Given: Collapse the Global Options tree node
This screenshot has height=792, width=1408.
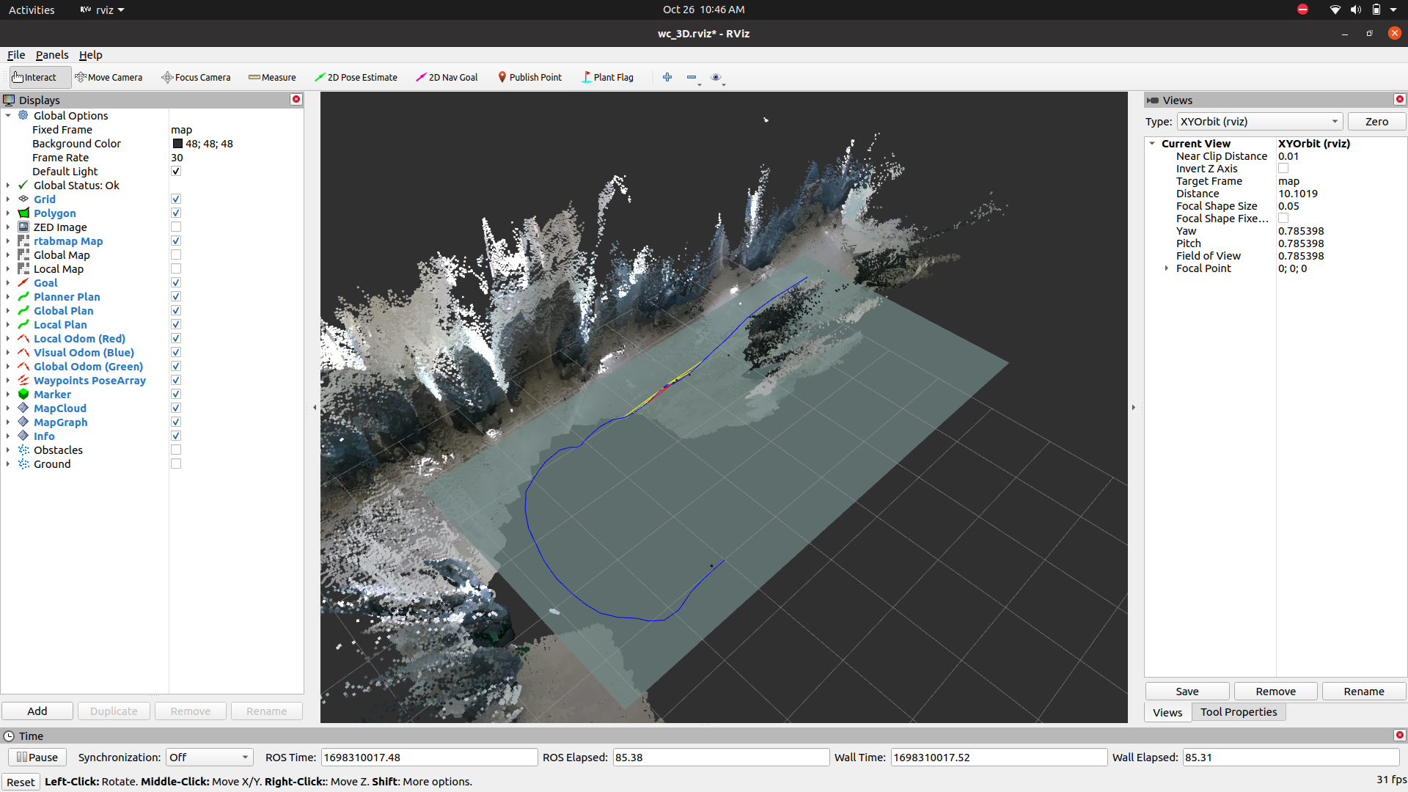Looking at the screenshot, I should coord(8,115).
